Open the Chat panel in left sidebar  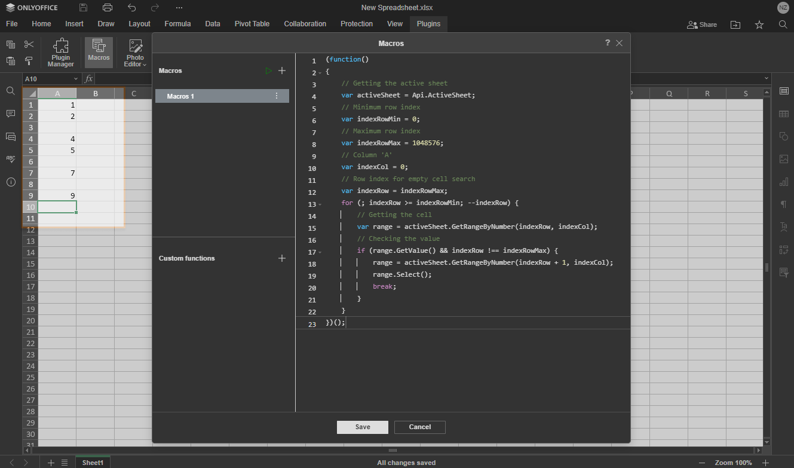(x=11, y=137)
